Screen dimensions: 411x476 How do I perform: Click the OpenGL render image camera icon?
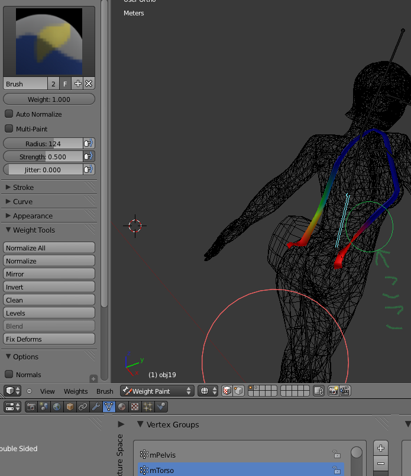pyautogui.click(x=333, y=391)
